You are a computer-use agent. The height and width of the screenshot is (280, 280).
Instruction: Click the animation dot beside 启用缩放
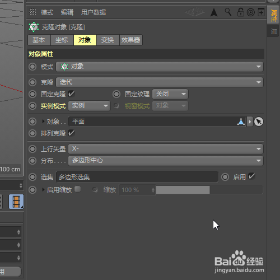pos(32,190)
